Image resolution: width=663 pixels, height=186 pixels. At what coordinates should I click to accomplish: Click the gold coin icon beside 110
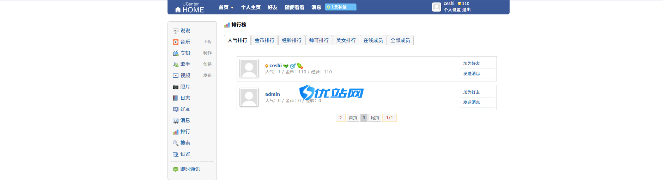click(x=459, y=4)
